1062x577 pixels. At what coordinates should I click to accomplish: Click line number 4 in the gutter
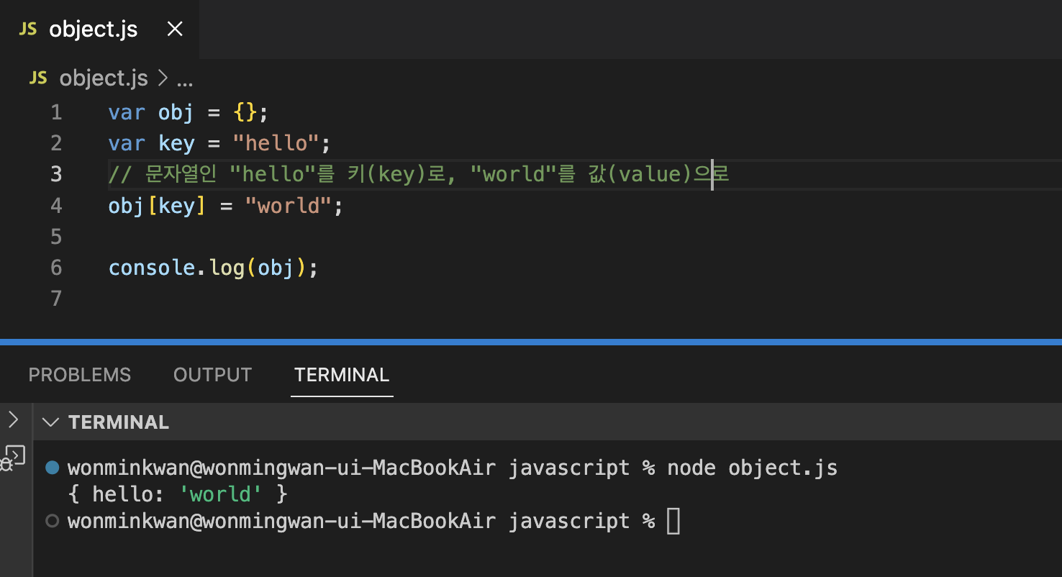click(56, 206)
